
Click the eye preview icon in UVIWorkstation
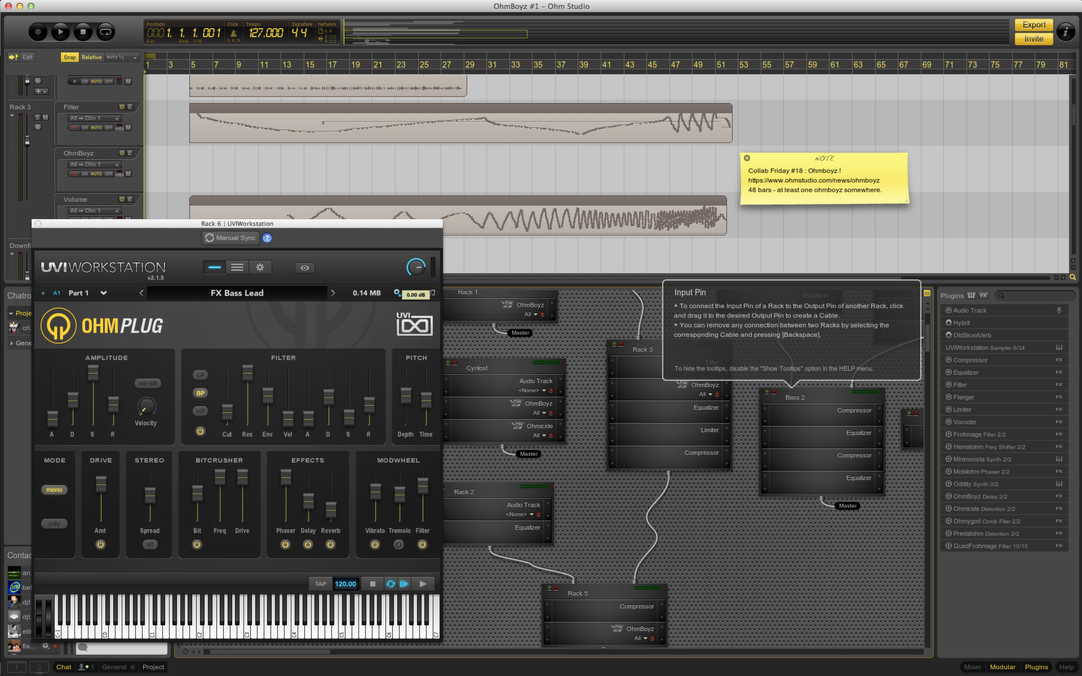[304, 267]
